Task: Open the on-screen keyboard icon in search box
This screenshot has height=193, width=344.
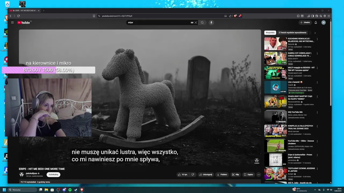Action: [x=192, y=23]
